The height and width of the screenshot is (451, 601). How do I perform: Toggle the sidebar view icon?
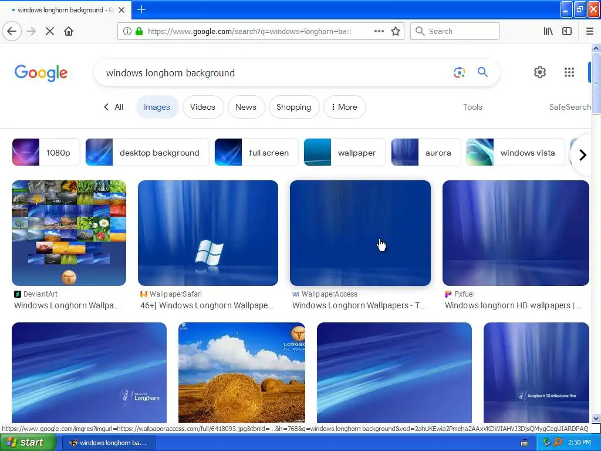point(567,31)
